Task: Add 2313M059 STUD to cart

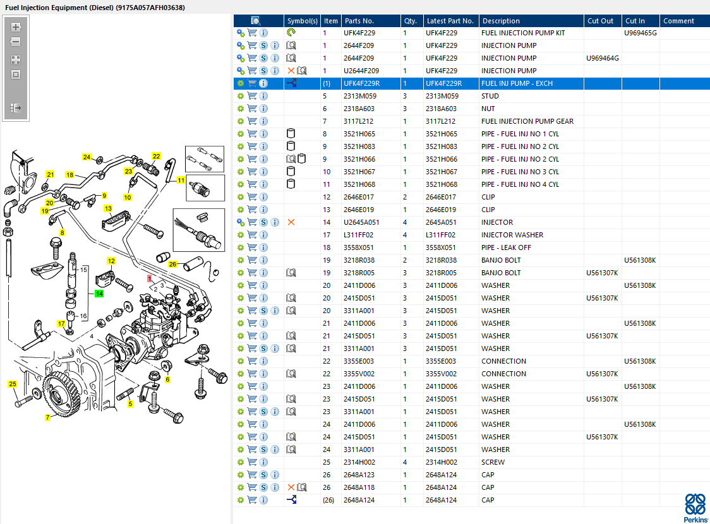Action: pyautogui.click(x=252, y=97)
